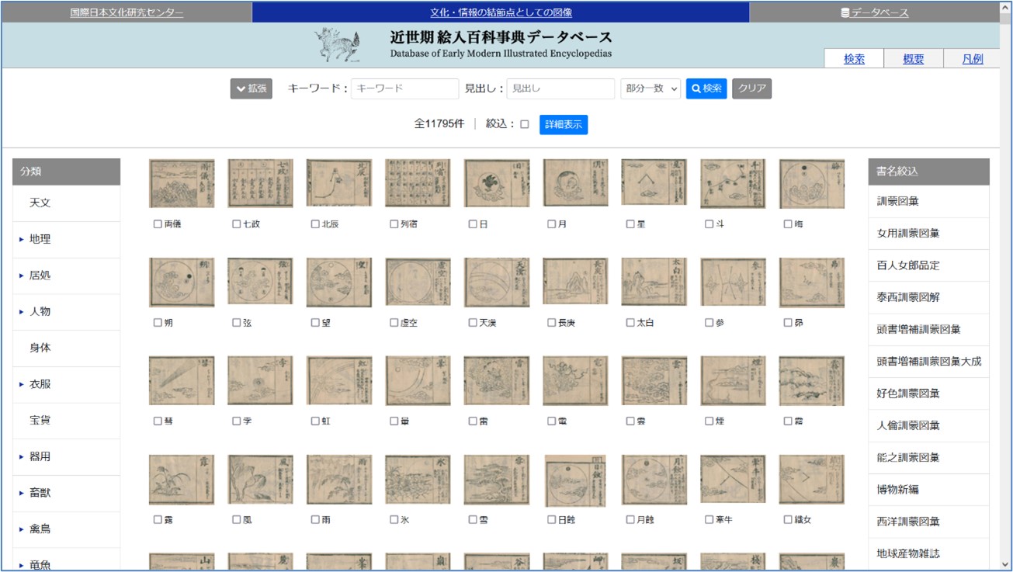Screen dimensions: 1013x572
Task: Switch to the 凡例 tab
Action: 973,59
